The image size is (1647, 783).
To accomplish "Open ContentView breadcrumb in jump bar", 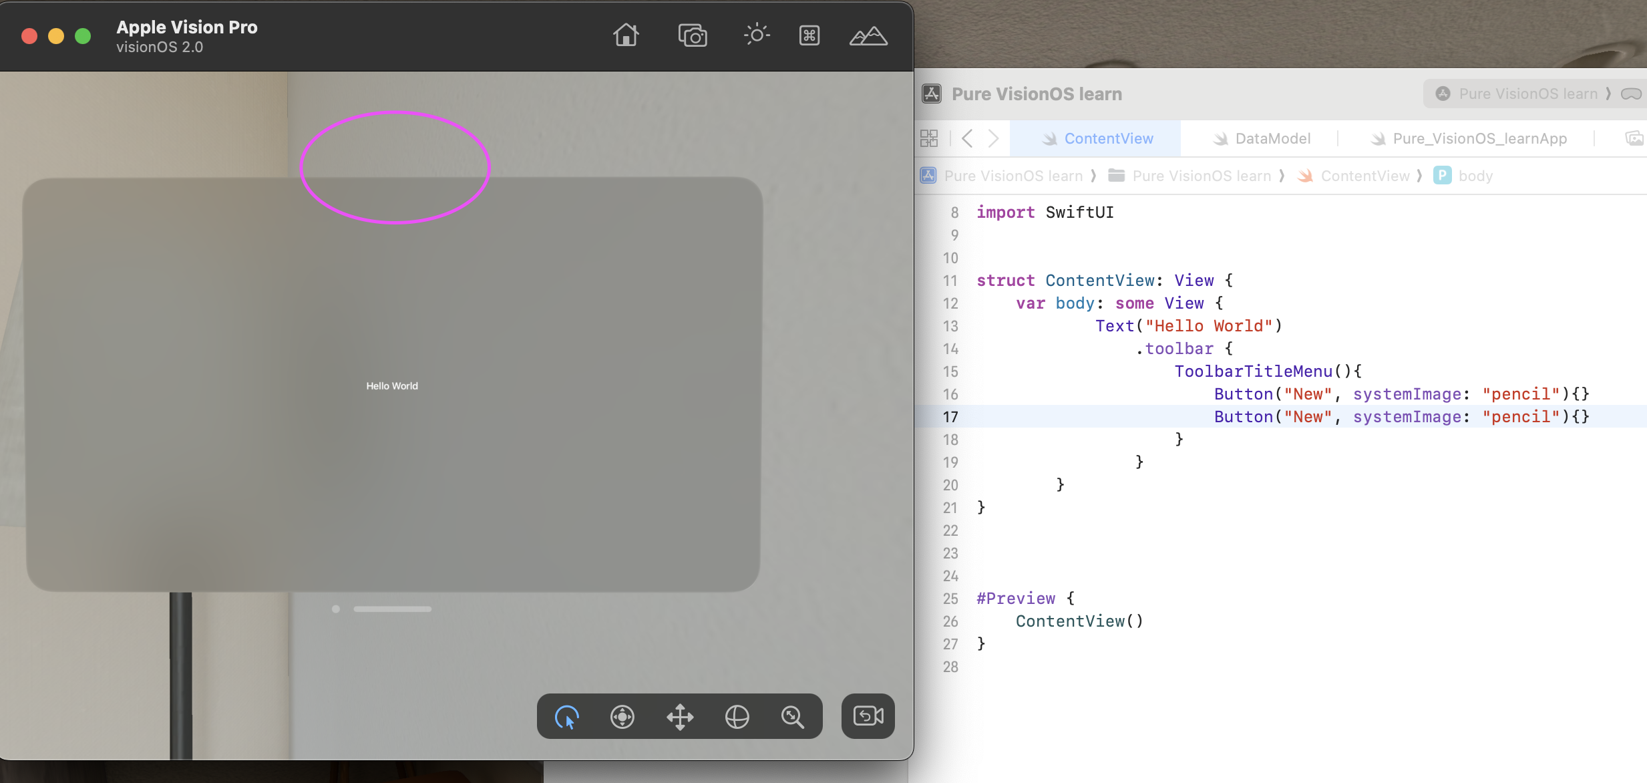I will click(x=1364, y=176).
